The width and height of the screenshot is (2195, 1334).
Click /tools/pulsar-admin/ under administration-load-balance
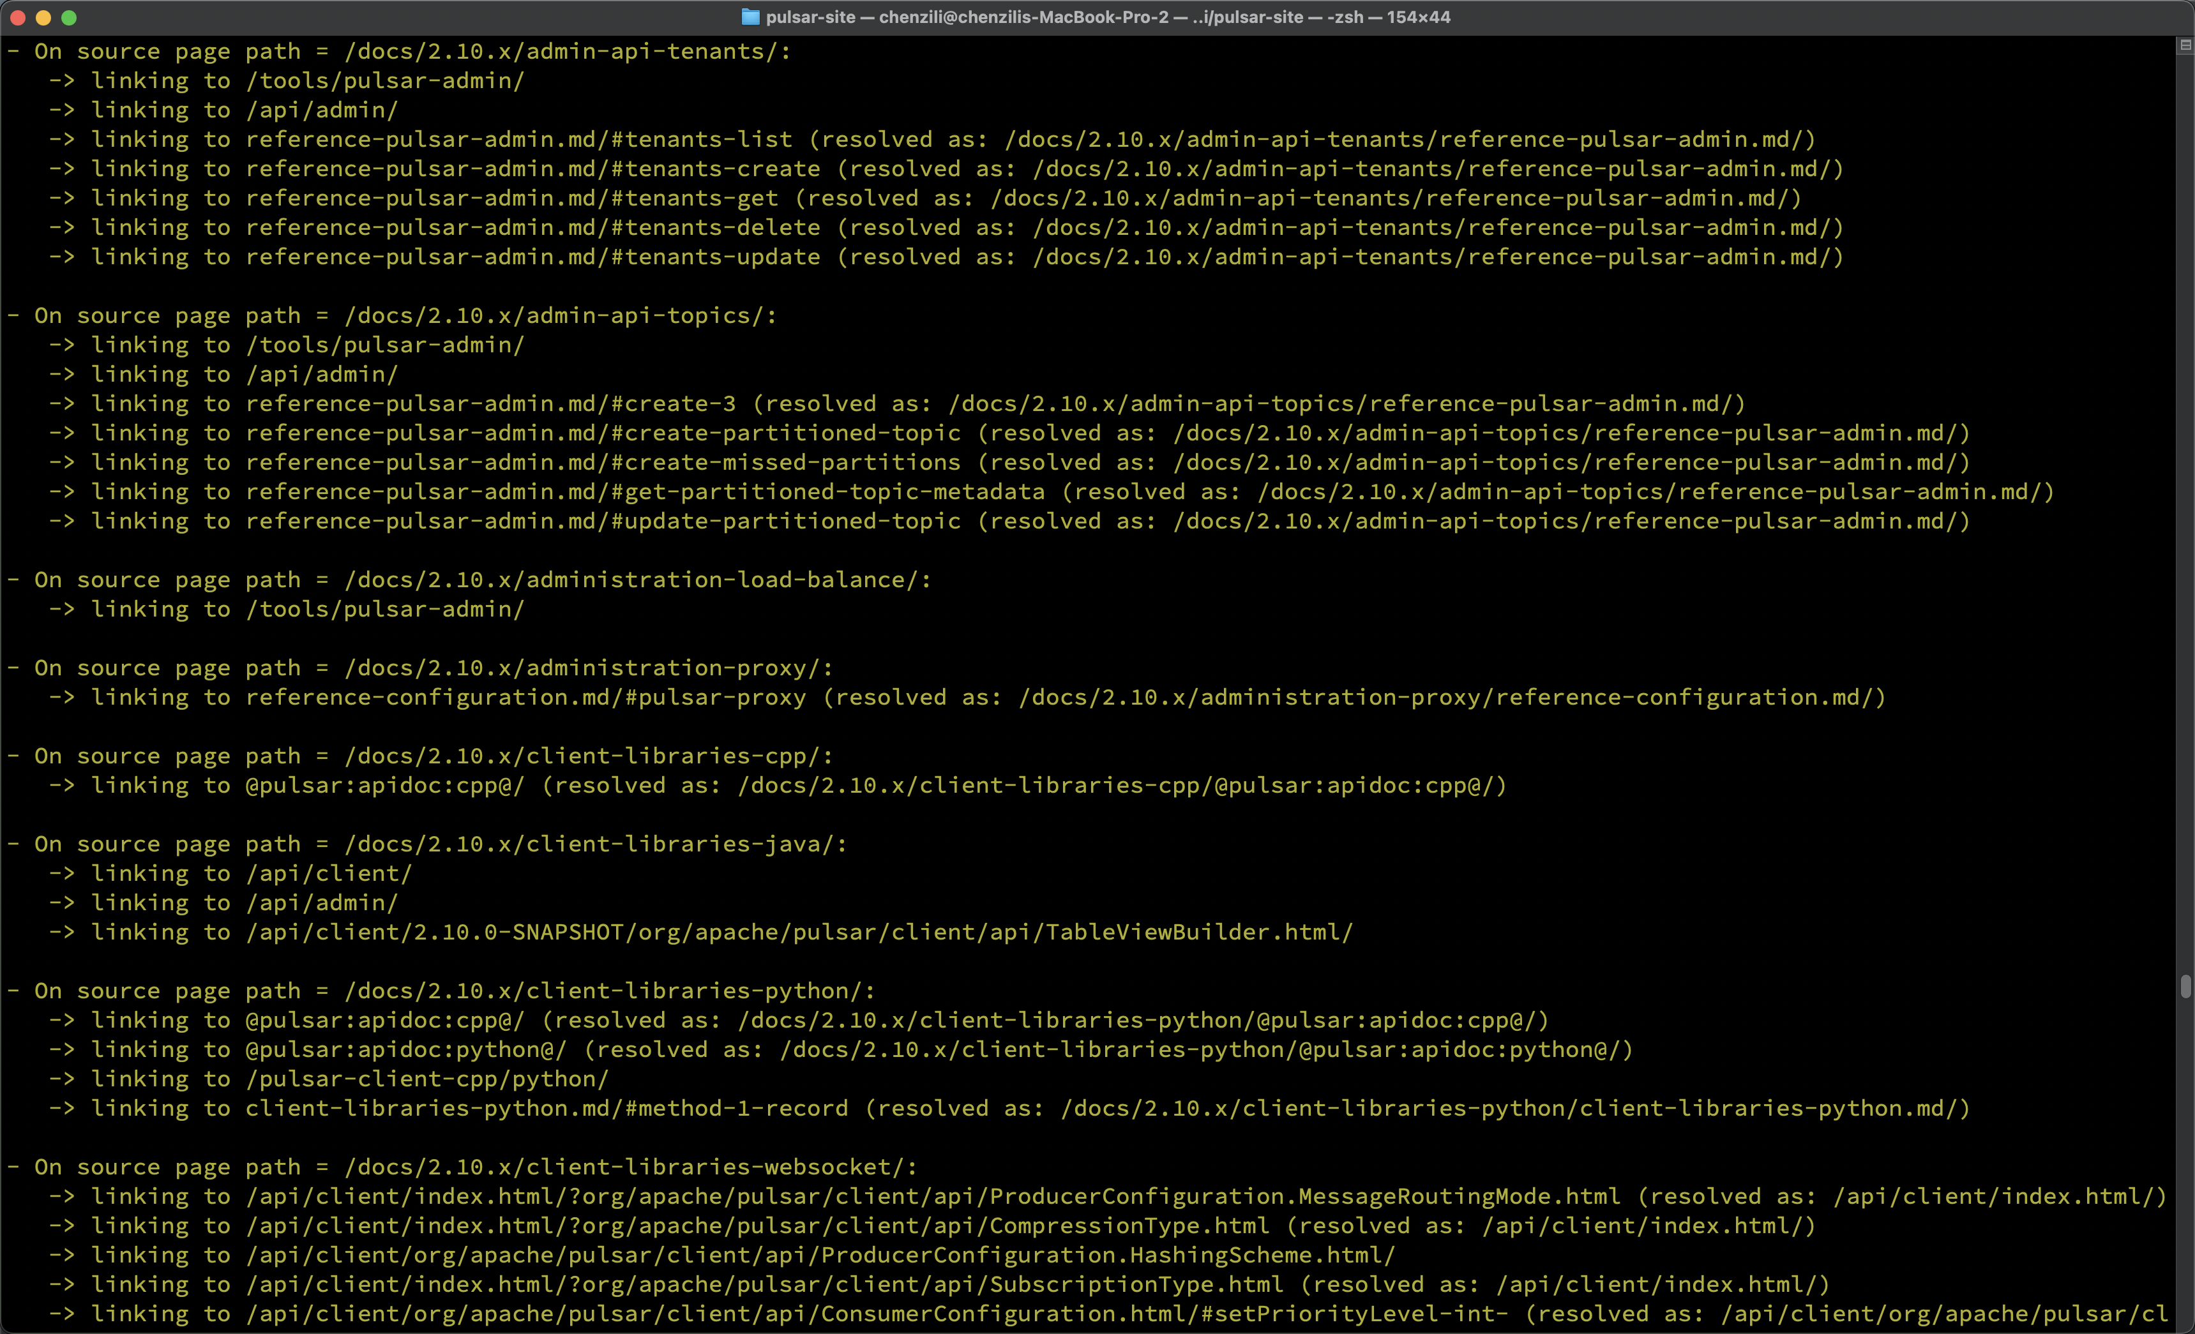(x=287, y=609)
